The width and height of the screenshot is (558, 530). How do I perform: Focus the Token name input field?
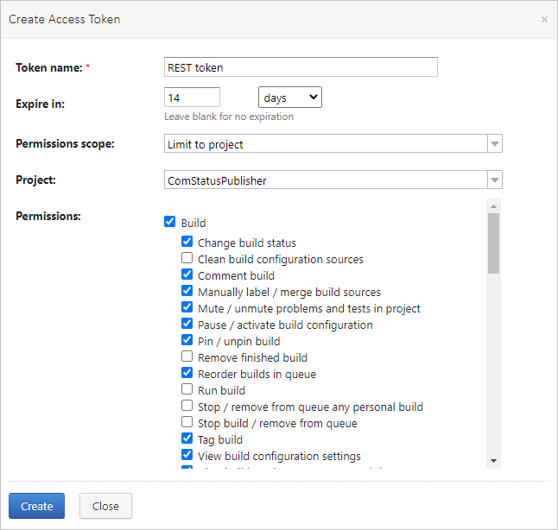click(301, 67)
